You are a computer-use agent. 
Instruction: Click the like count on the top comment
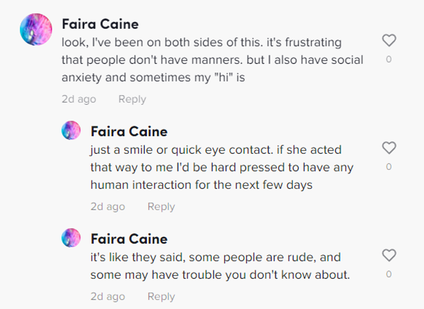click(x=389, y=59)
